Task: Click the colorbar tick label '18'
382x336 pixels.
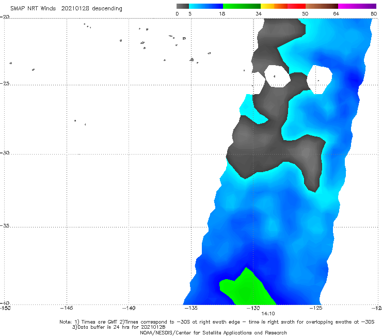Action: [x=222, y=13]
